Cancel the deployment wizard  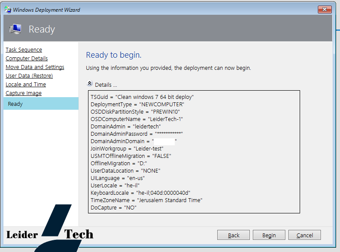point(304,235)
